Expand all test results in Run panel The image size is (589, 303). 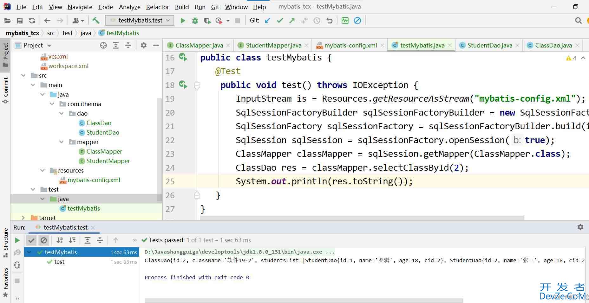click(x=88, y=240)
